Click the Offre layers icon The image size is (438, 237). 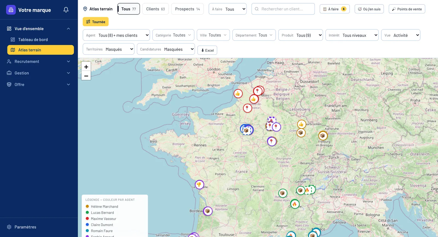tap(9, 84)
